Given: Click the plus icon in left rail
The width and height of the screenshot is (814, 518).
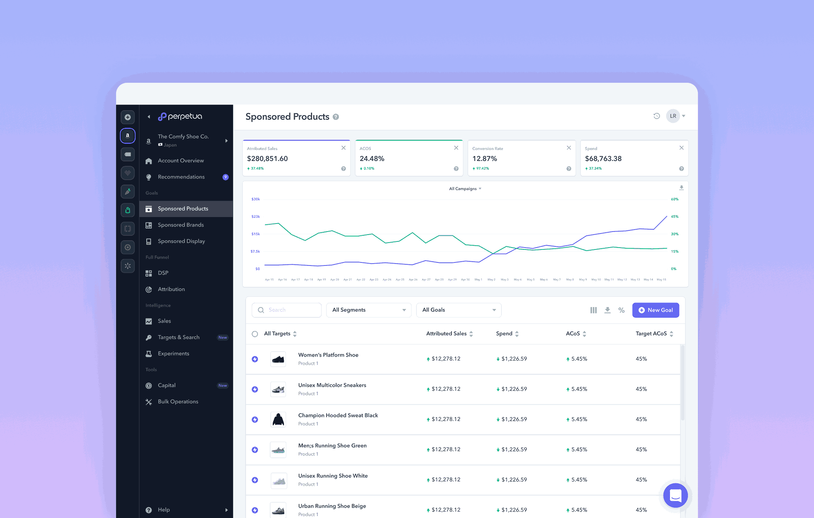Looking at the screenshot, I should click(128, 117).
